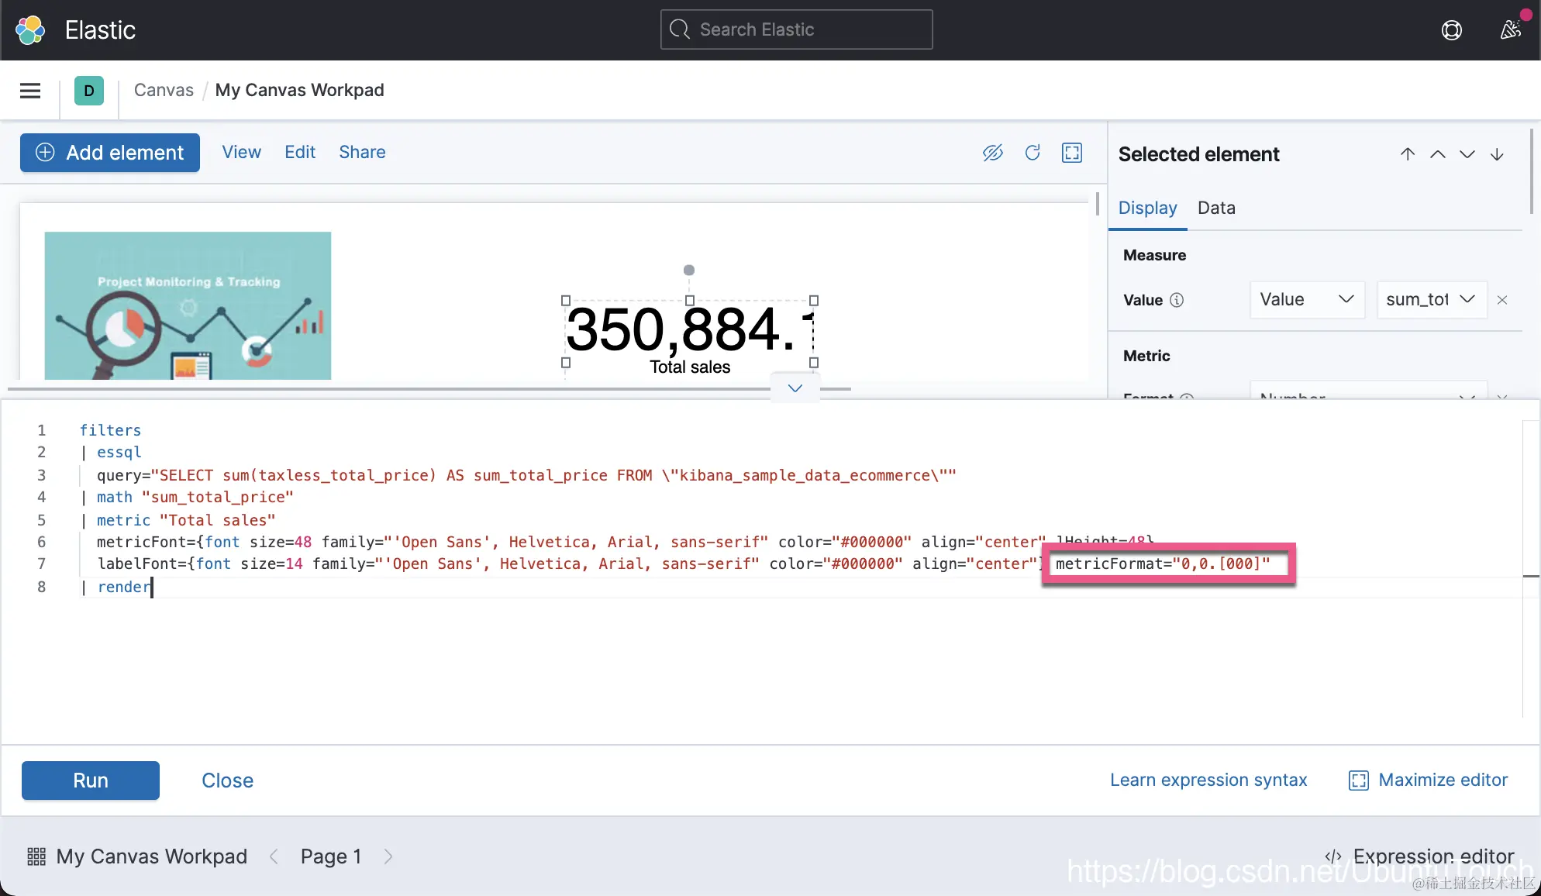The image size is (1541, 896).
Task: Click the Search Elastic field
Action: [796, 29]
